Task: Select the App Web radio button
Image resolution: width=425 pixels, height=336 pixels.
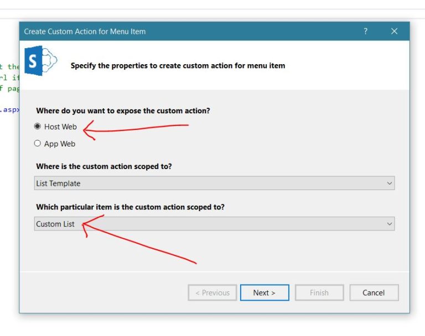Action: coord(38,143)
